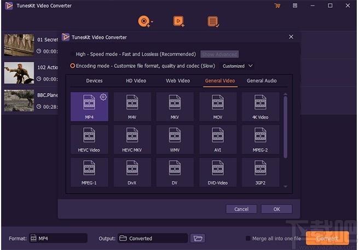Viewport: 359px width, 250px height.
Task: Choose the MKV format tile
Action: 175,107
